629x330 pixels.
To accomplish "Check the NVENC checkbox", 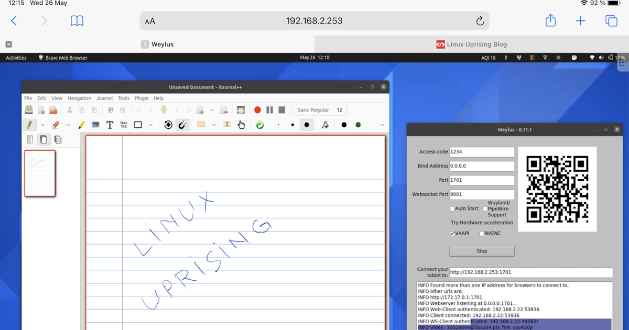I will (x=482, y=234).
